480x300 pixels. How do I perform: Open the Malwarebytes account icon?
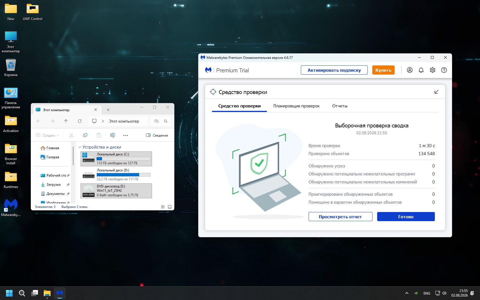pos(410,70)
